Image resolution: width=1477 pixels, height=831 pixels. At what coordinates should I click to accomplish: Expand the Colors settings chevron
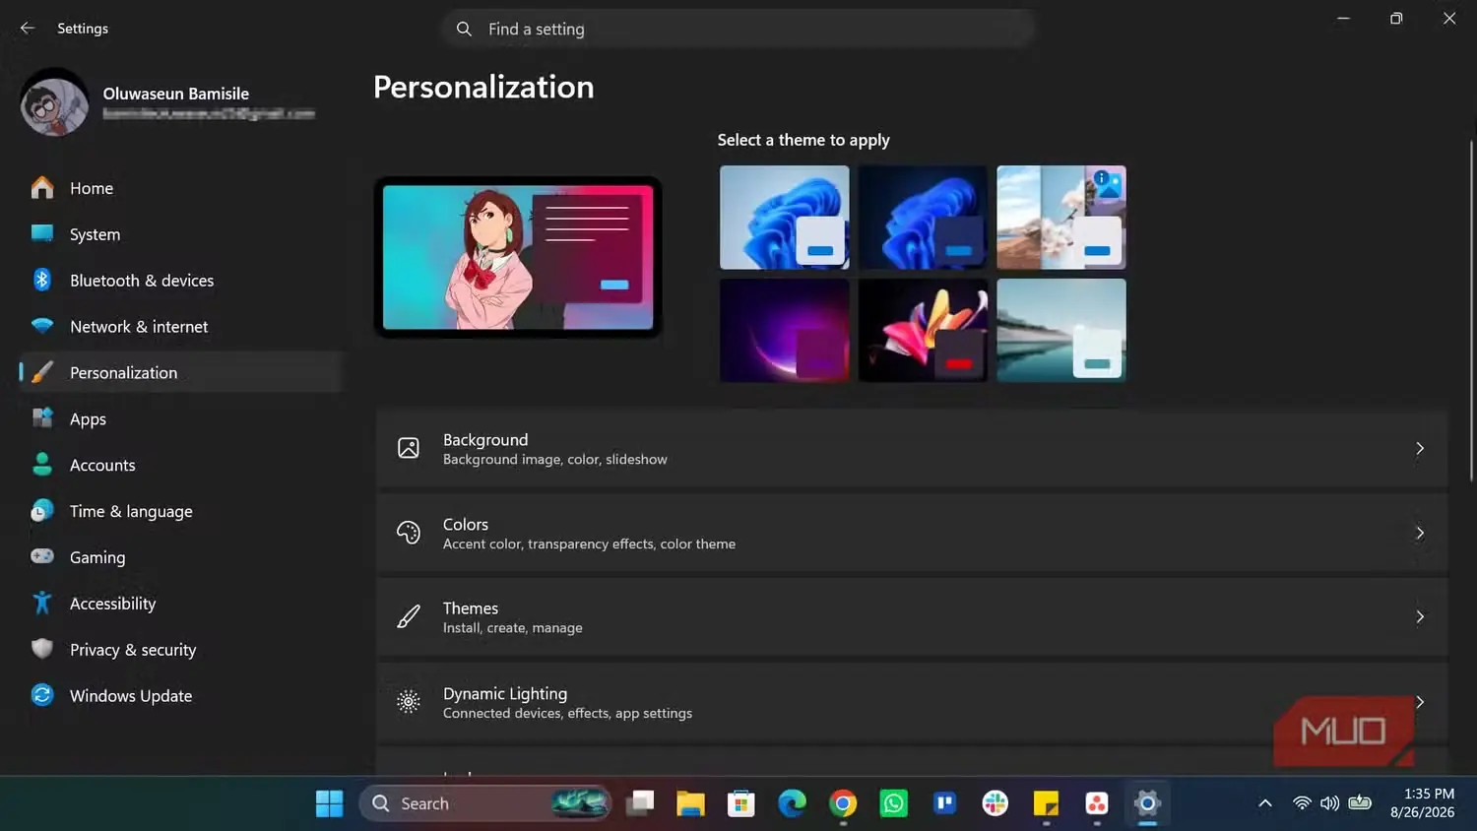coord(1420,533)
